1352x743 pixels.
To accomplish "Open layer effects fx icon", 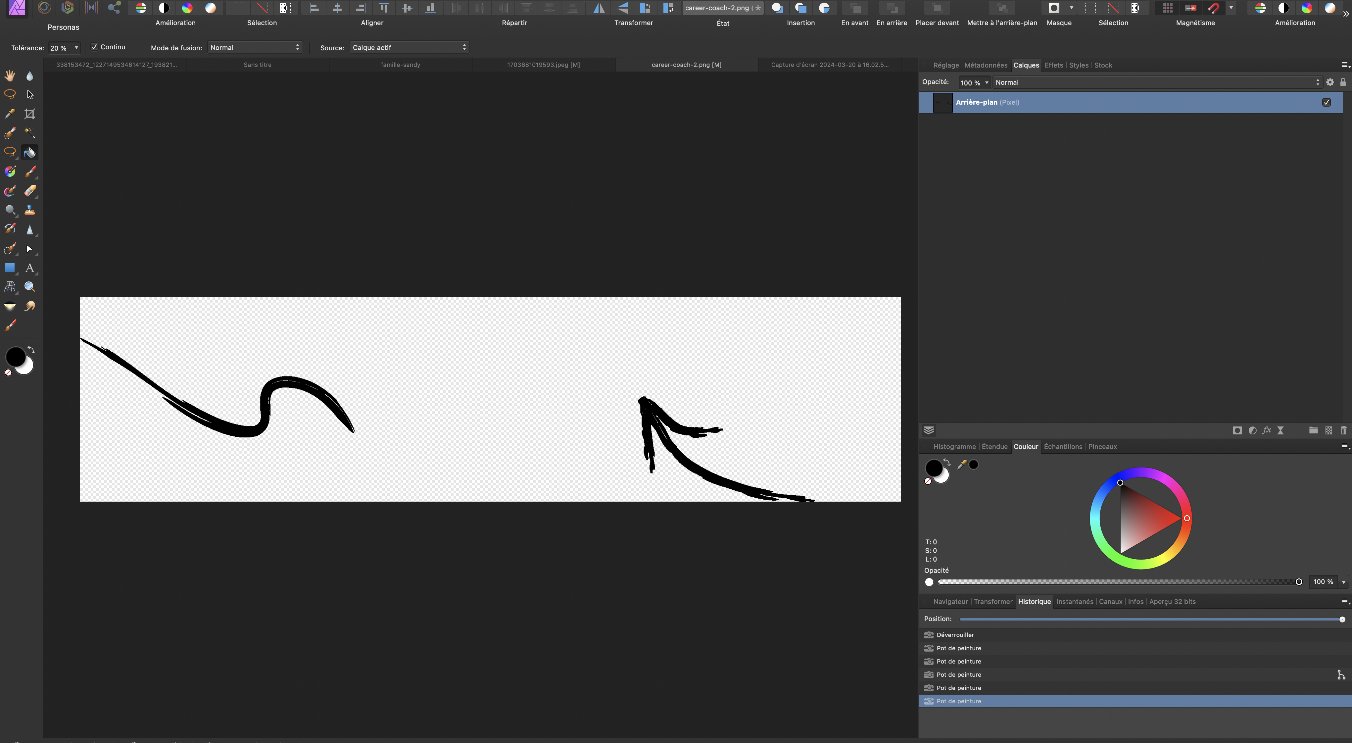I will click(1267, 430).
